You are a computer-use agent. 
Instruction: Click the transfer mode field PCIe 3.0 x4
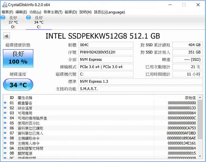106,67
